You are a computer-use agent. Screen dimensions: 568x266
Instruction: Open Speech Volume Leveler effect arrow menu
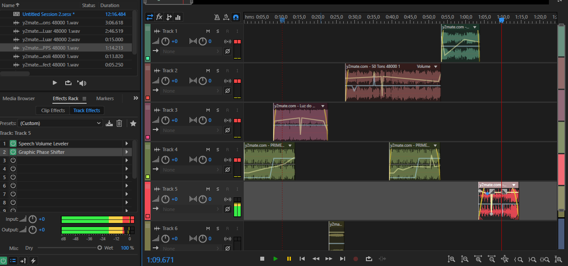127,144
